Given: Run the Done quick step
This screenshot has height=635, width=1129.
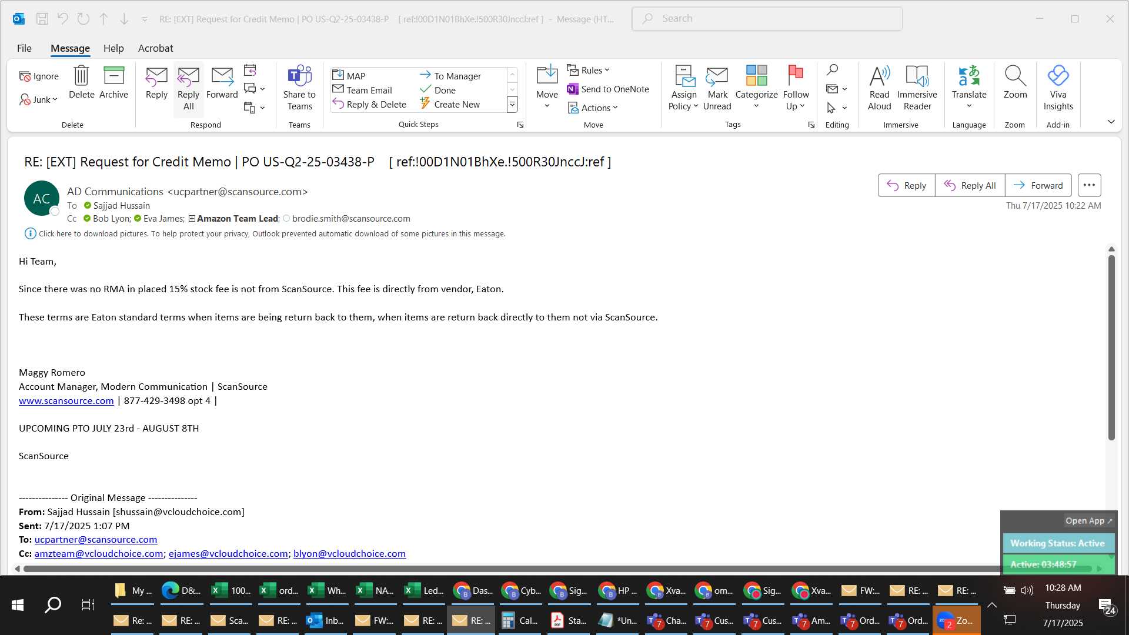Looking at the screenshot, I should 437,90.
